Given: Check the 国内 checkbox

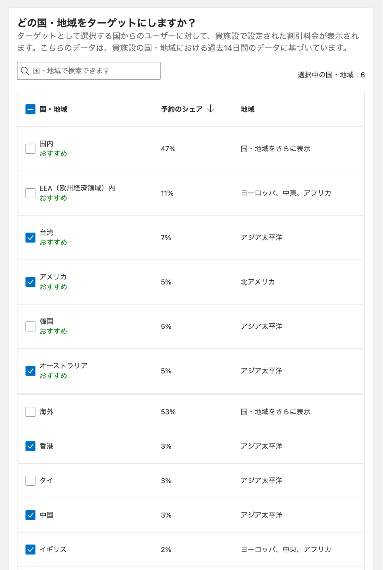Looking at the screenshot, I should [30, 149].
